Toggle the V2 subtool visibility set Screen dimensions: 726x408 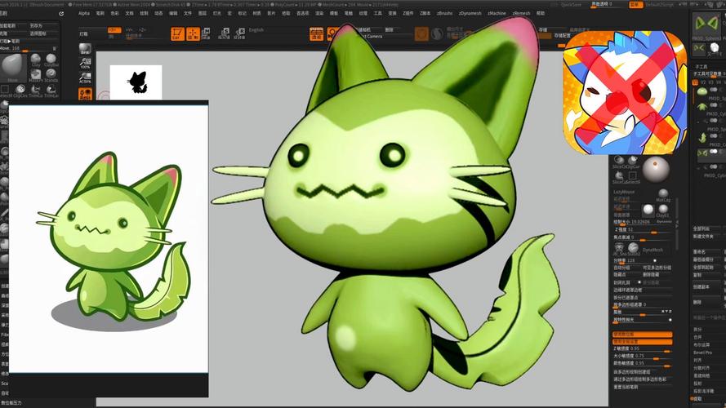pyautogui.click(x=703, y=82)
